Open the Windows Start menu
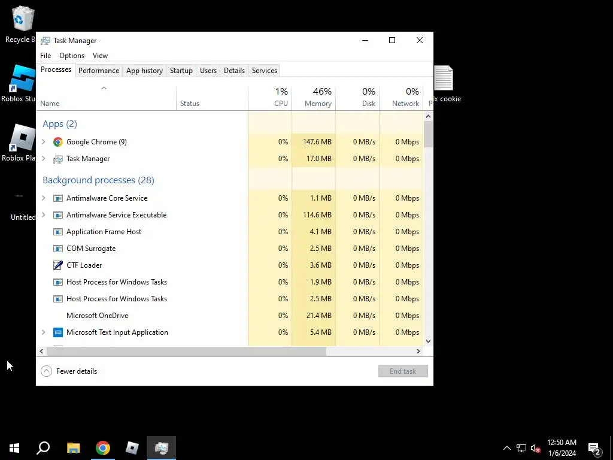Viewport: 613px width, 460px height. pyautogui.click(x=14, y=448)
